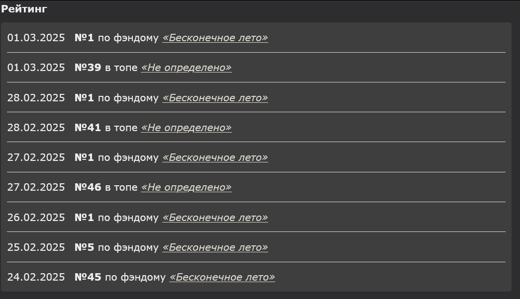Click «в топе» text in №39 row

(121, 68)
